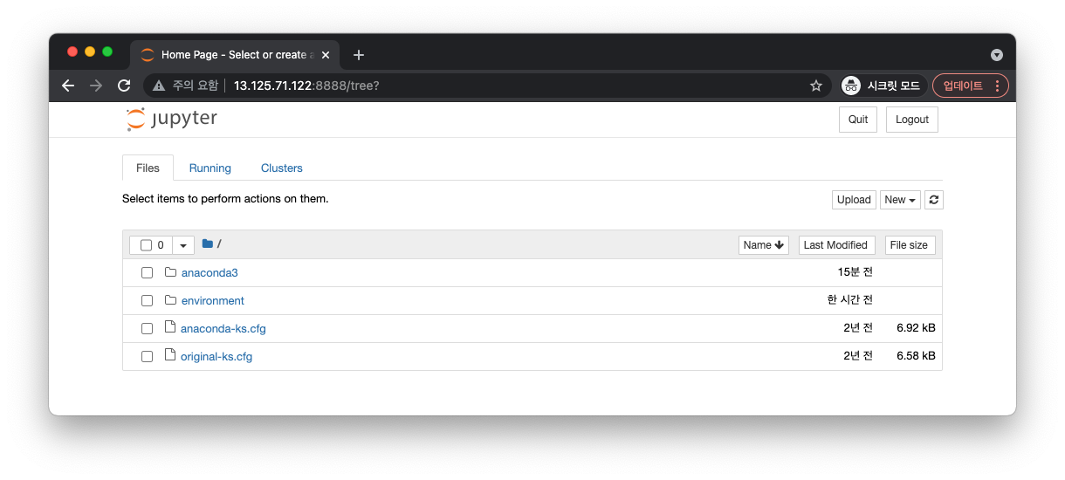
Task: Click the anaconda3 folder icon
Action: pyautogui.click(x=170, y=272)
